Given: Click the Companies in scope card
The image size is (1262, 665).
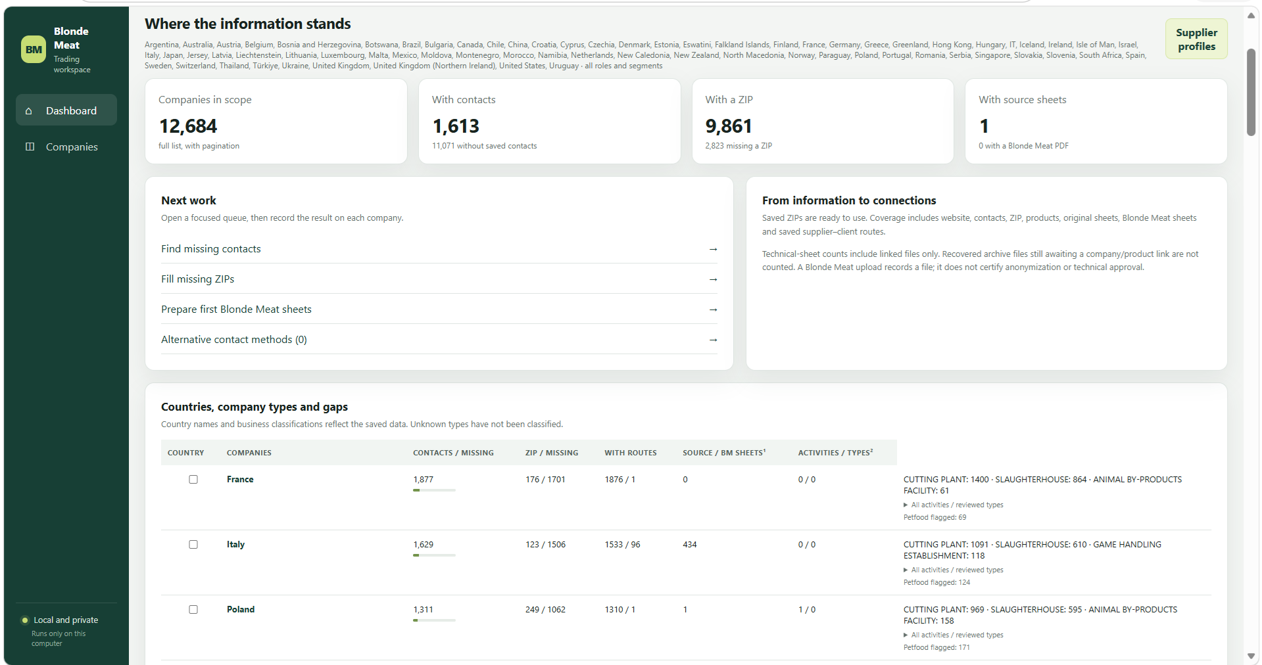Looking at the screenshot, I should [x=276, y=122].
